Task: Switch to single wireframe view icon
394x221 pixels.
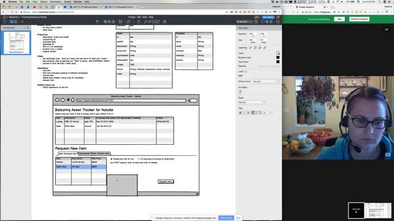Action: (11, 22)
